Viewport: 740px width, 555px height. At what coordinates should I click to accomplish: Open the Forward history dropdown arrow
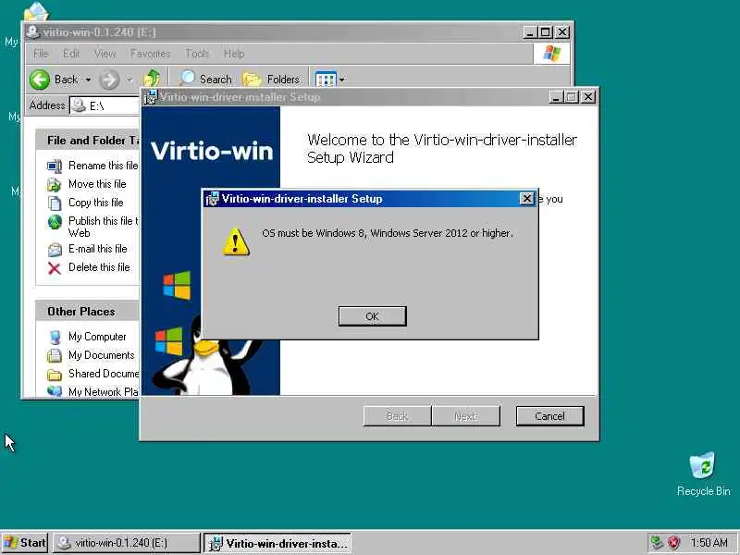[129, 80]
